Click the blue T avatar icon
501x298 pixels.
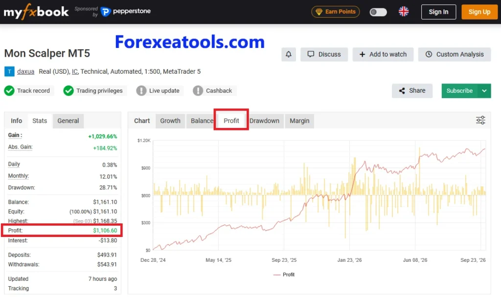click(x=9, y=71)
